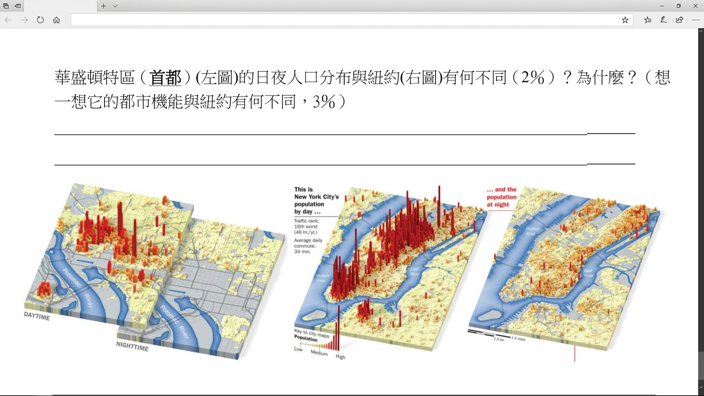Go to Home page icon

(x=56, y=20)
